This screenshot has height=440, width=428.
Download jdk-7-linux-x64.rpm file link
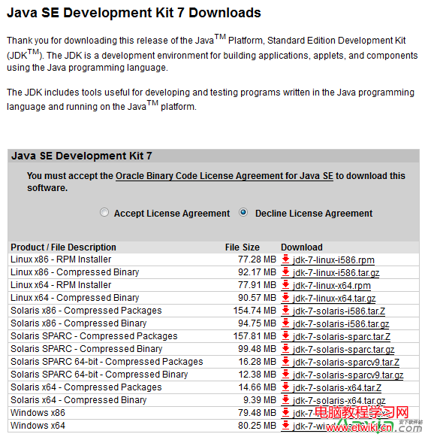click(x=332, y=286)
